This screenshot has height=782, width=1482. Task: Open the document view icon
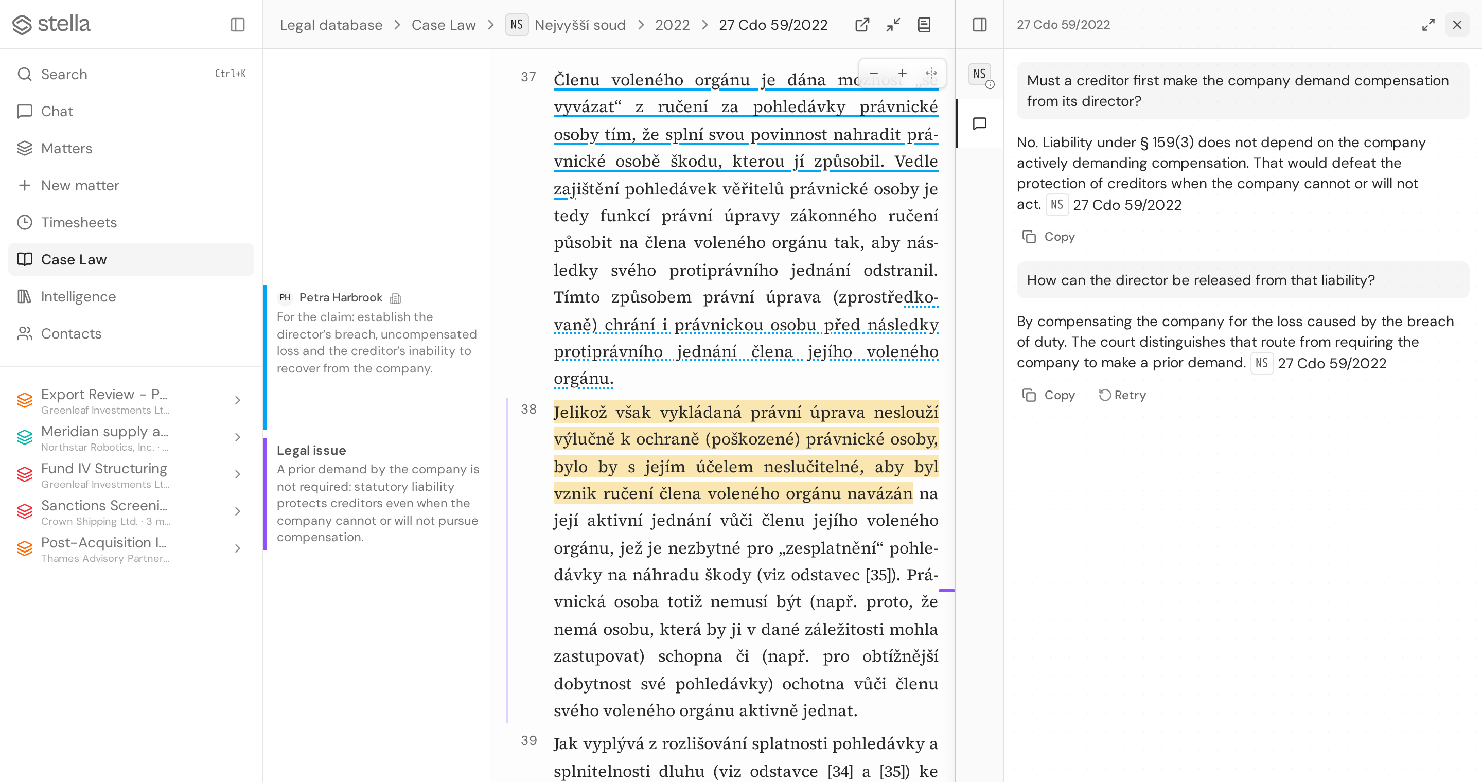(924, 25)
